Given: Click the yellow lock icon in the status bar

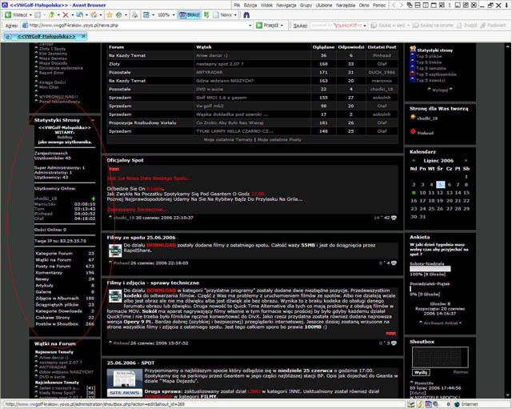Looking at the screenshot, I should click(x=420, y=404).
